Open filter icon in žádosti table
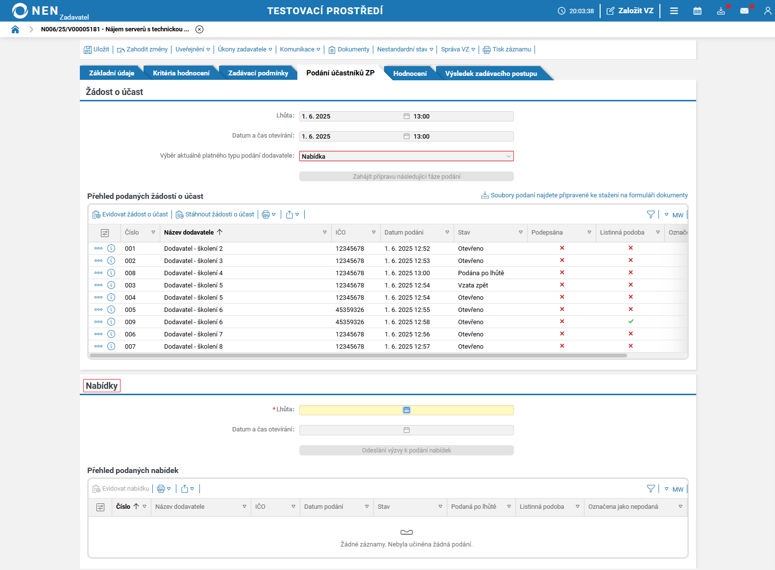The image size is (775, 570). tap(651, 214)
